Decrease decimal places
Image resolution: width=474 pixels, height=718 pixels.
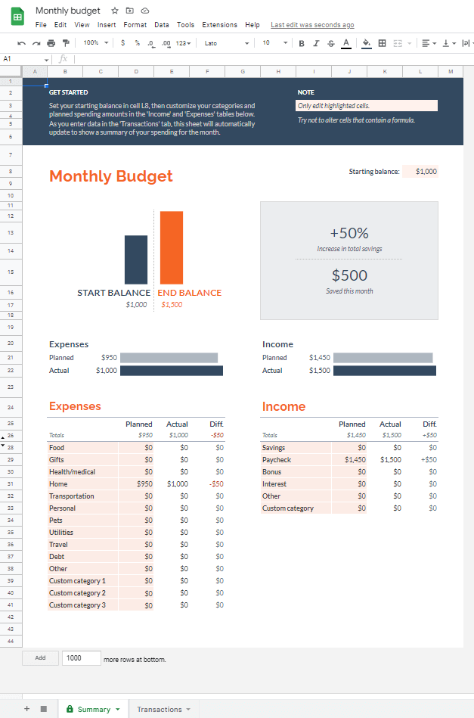click(151, 43)
